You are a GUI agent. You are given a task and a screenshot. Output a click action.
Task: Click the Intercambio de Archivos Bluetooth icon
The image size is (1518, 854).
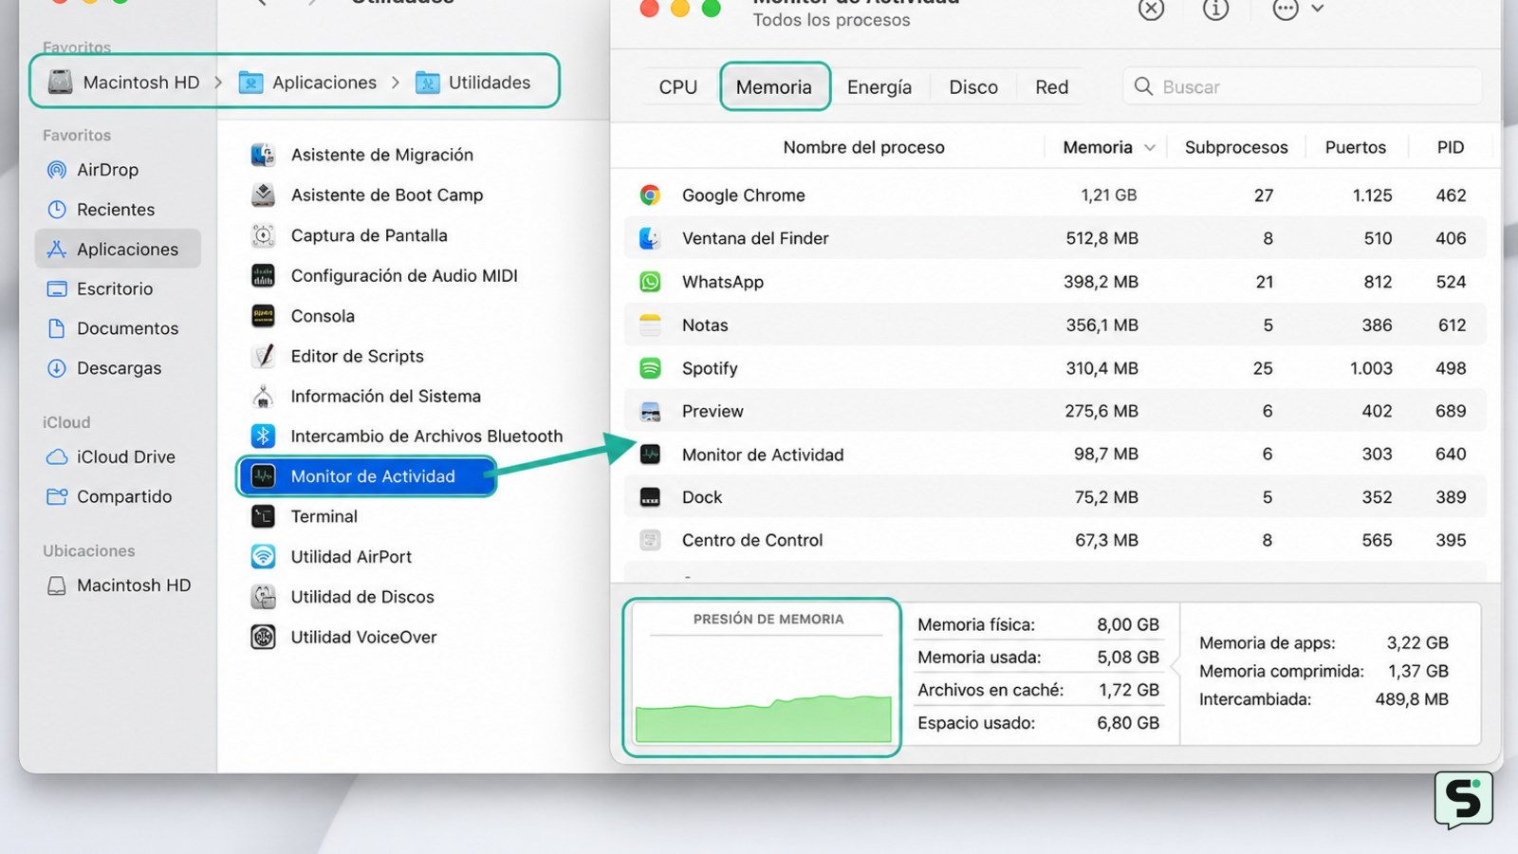[x=263, y=436]
